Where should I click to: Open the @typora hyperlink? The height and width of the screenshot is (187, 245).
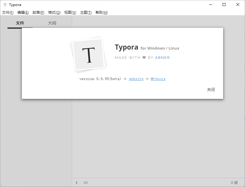point(158,79)
